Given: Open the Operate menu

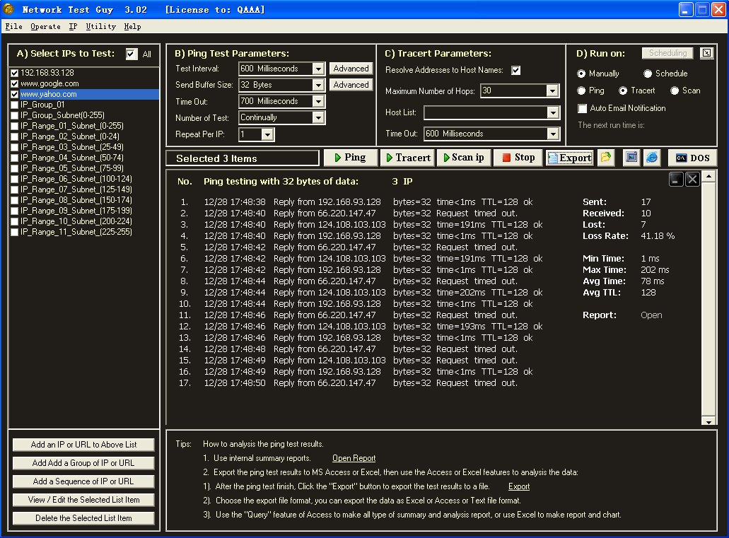Looking at the screenshot, I should 45,26.
